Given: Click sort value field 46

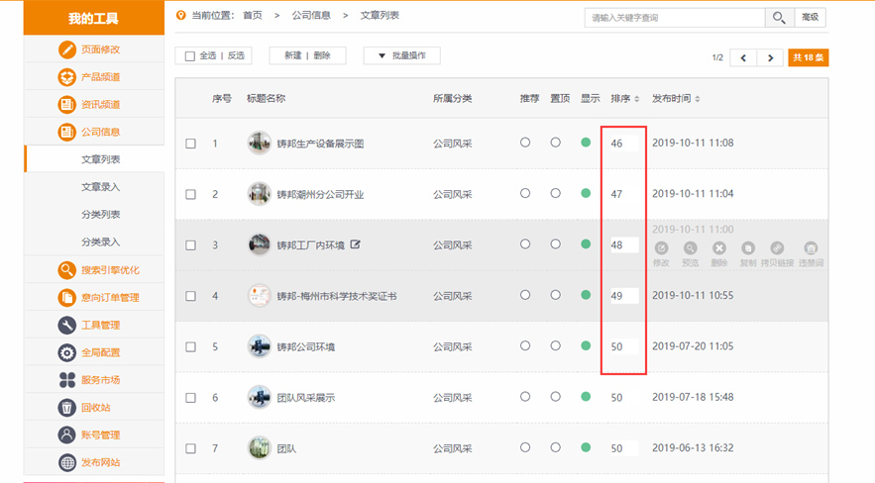Looking at the screenshot, I should (623, 144).
